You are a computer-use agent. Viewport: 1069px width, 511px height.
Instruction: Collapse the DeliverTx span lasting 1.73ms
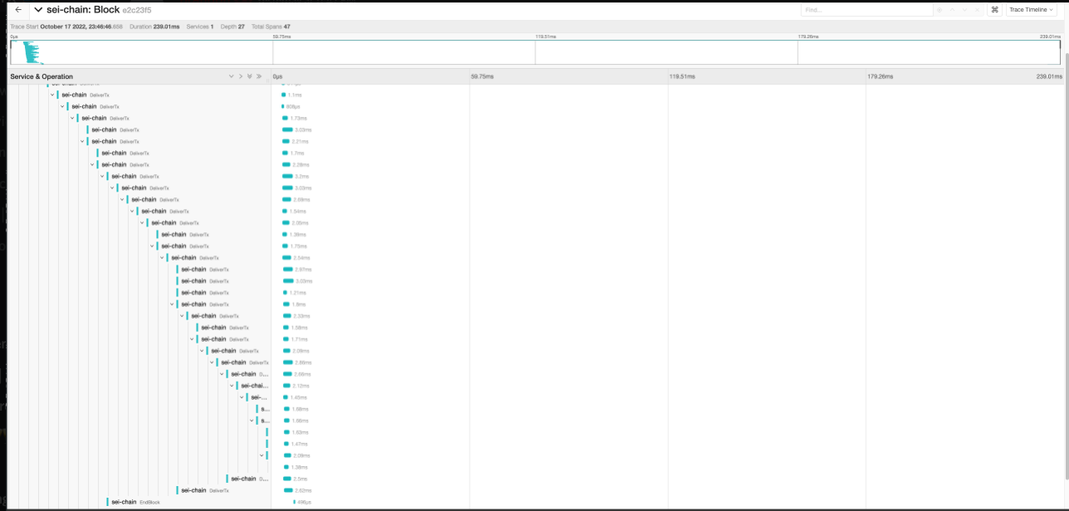(72, 118)
